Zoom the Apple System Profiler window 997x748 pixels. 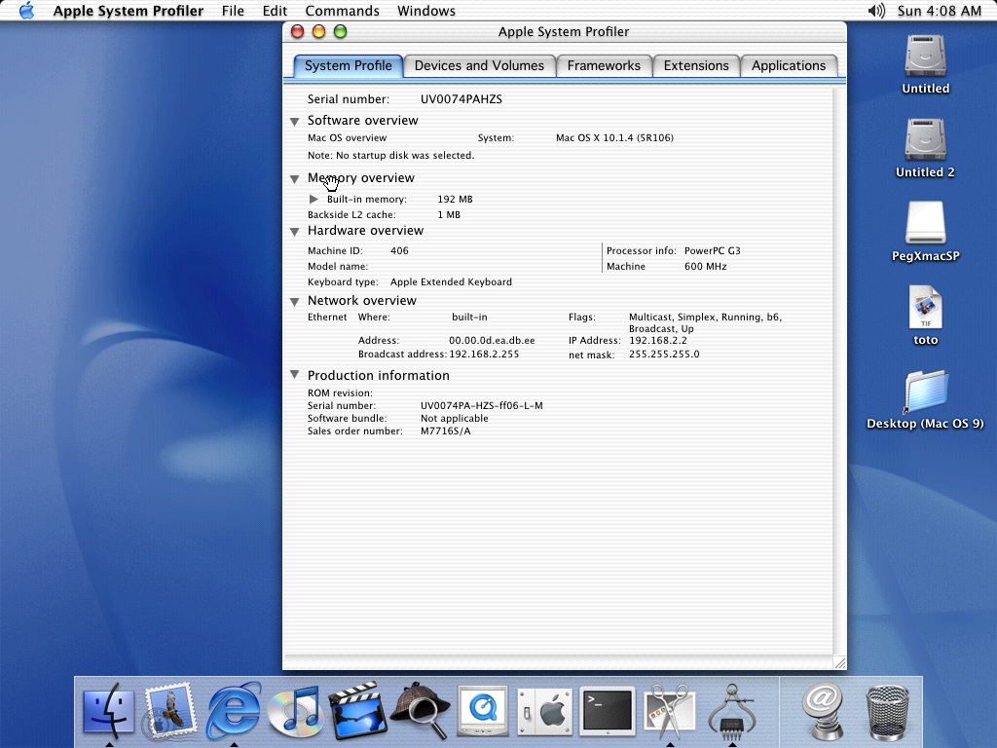tap(340, 31)
